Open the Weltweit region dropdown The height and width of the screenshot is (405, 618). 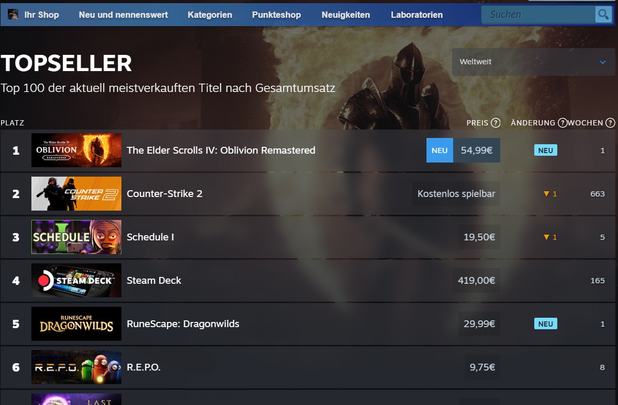pyautogui.click(x=533, y=62)
